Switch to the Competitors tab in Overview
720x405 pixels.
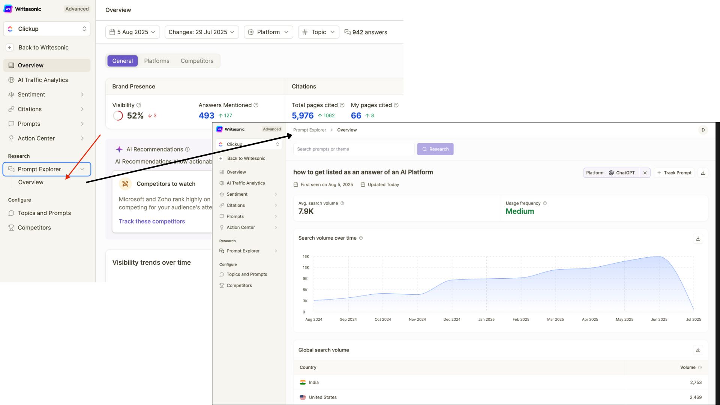pyautogui.click(x=197, y=61)
